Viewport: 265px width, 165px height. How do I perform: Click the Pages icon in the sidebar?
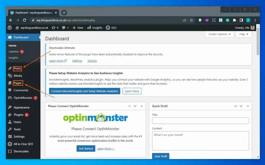(x=10, y=83)
